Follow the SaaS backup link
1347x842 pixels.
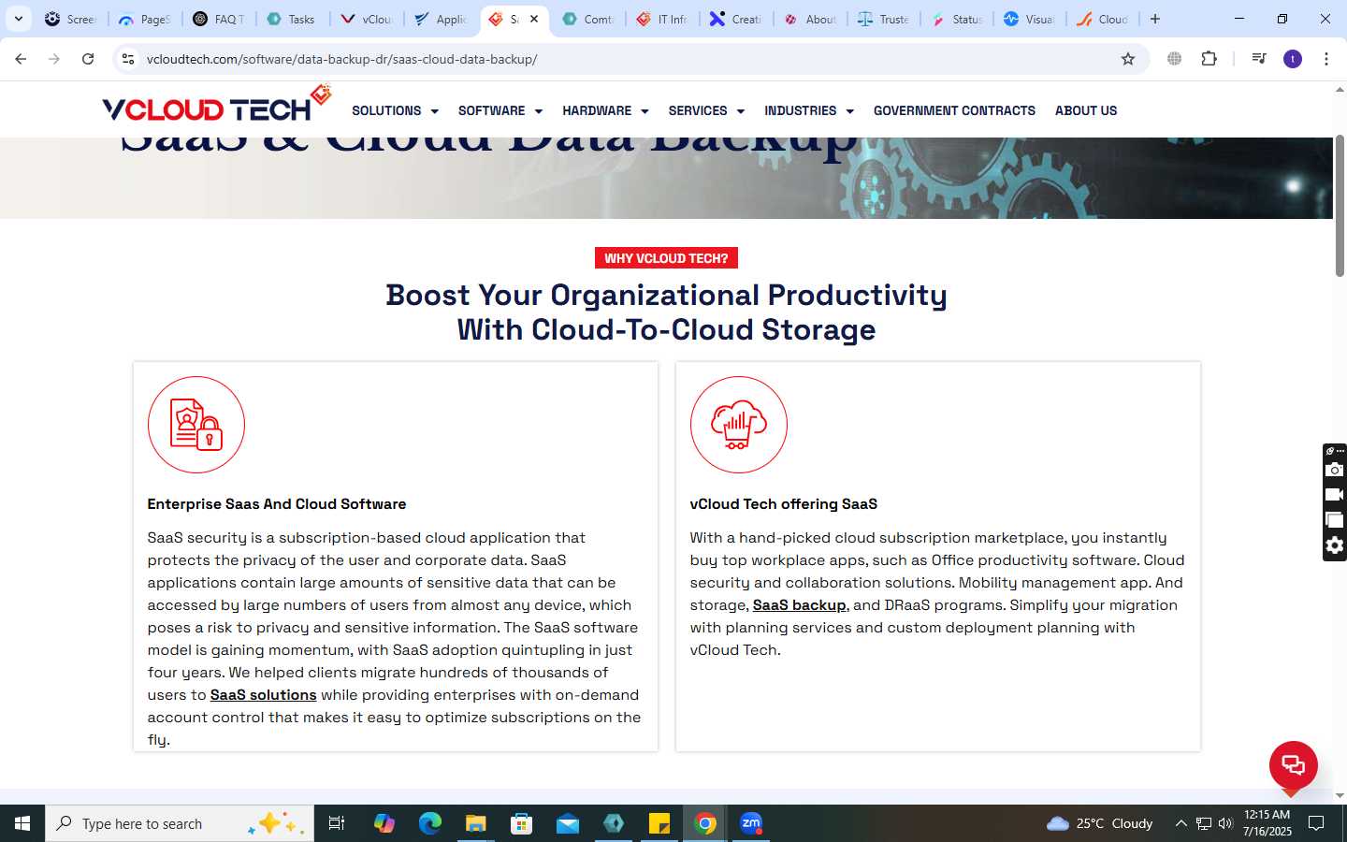(799, 605)
